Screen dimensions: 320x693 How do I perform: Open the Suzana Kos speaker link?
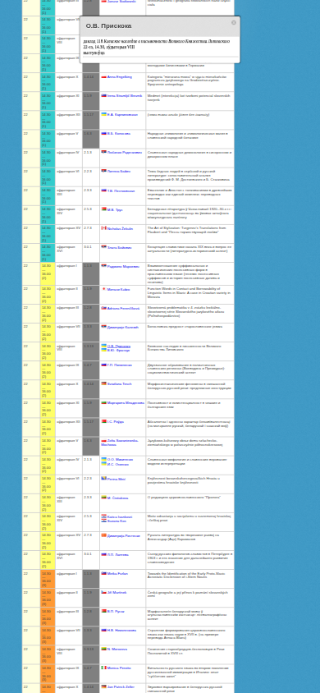pyautogui.click(x=117, y=521)
